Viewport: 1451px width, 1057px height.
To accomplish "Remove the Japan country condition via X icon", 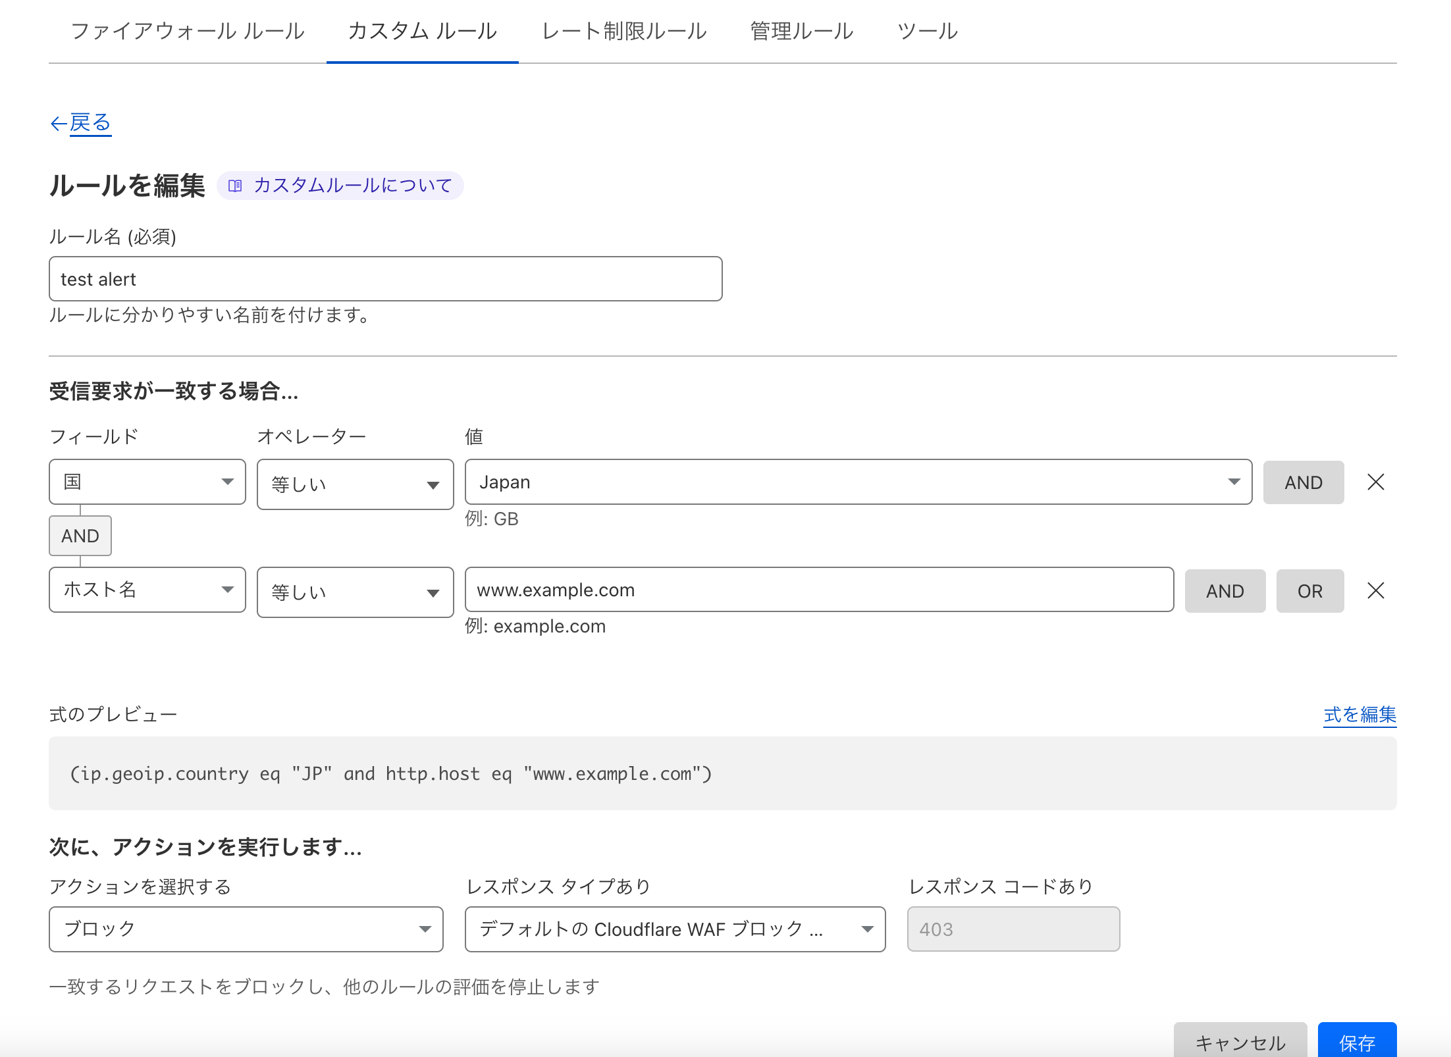I will click(1375, 482).
